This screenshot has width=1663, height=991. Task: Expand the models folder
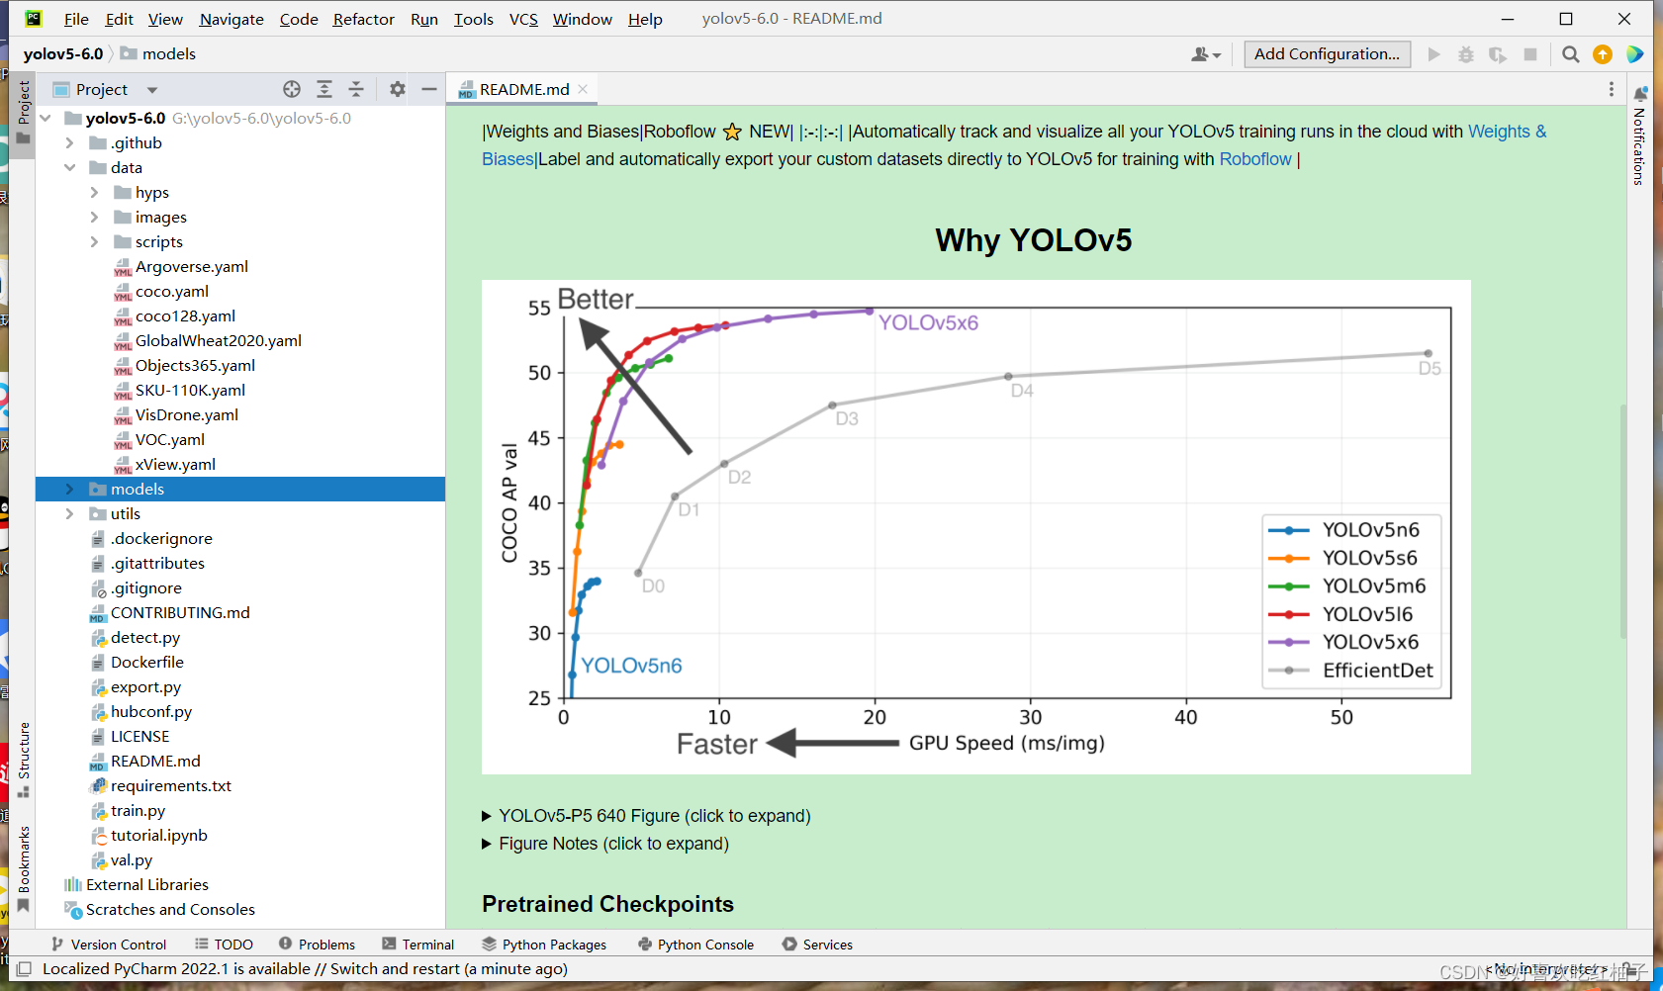pyautogui.click(x=69, y=489)
